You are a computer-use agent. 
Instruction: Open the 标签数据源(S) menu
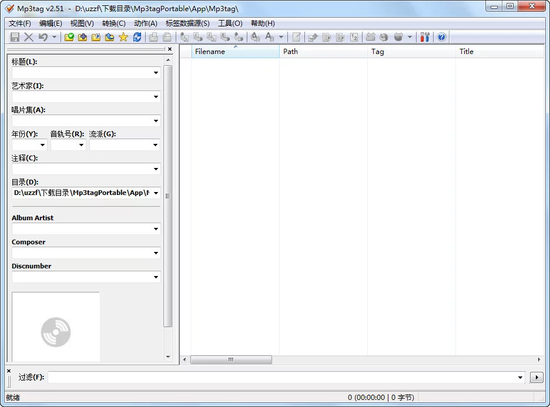click(x=187, y=23)
